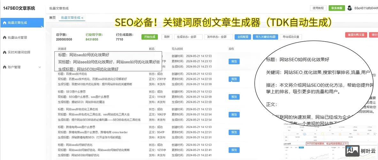This screenshot has width=378, height=160.
Task: Click 更新时间 2024-05-21 14:22:41 in last row
Action: pyautogui.click(x=192, y=150)
